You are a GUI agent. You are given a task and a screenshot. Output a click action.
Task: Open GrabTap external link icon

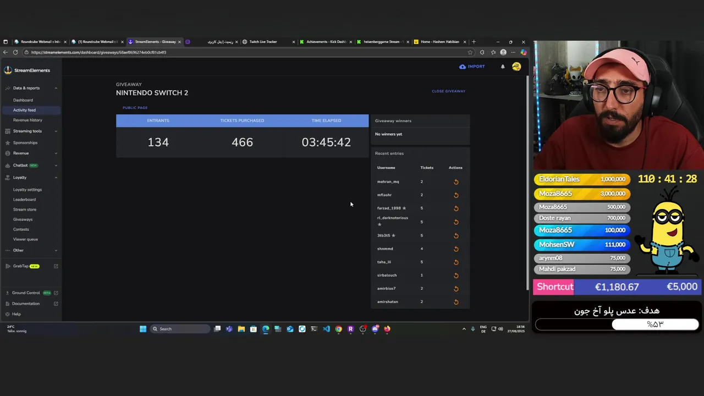(56, 266)
